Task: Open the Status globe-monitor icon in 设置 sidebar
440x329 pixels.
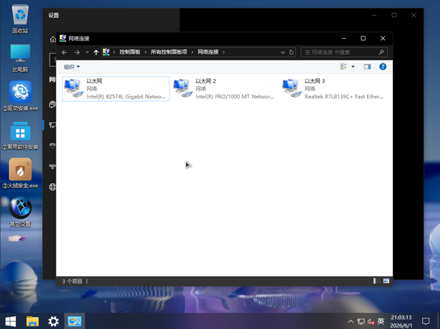Action: pyautogui.click(x=52, y=104)
